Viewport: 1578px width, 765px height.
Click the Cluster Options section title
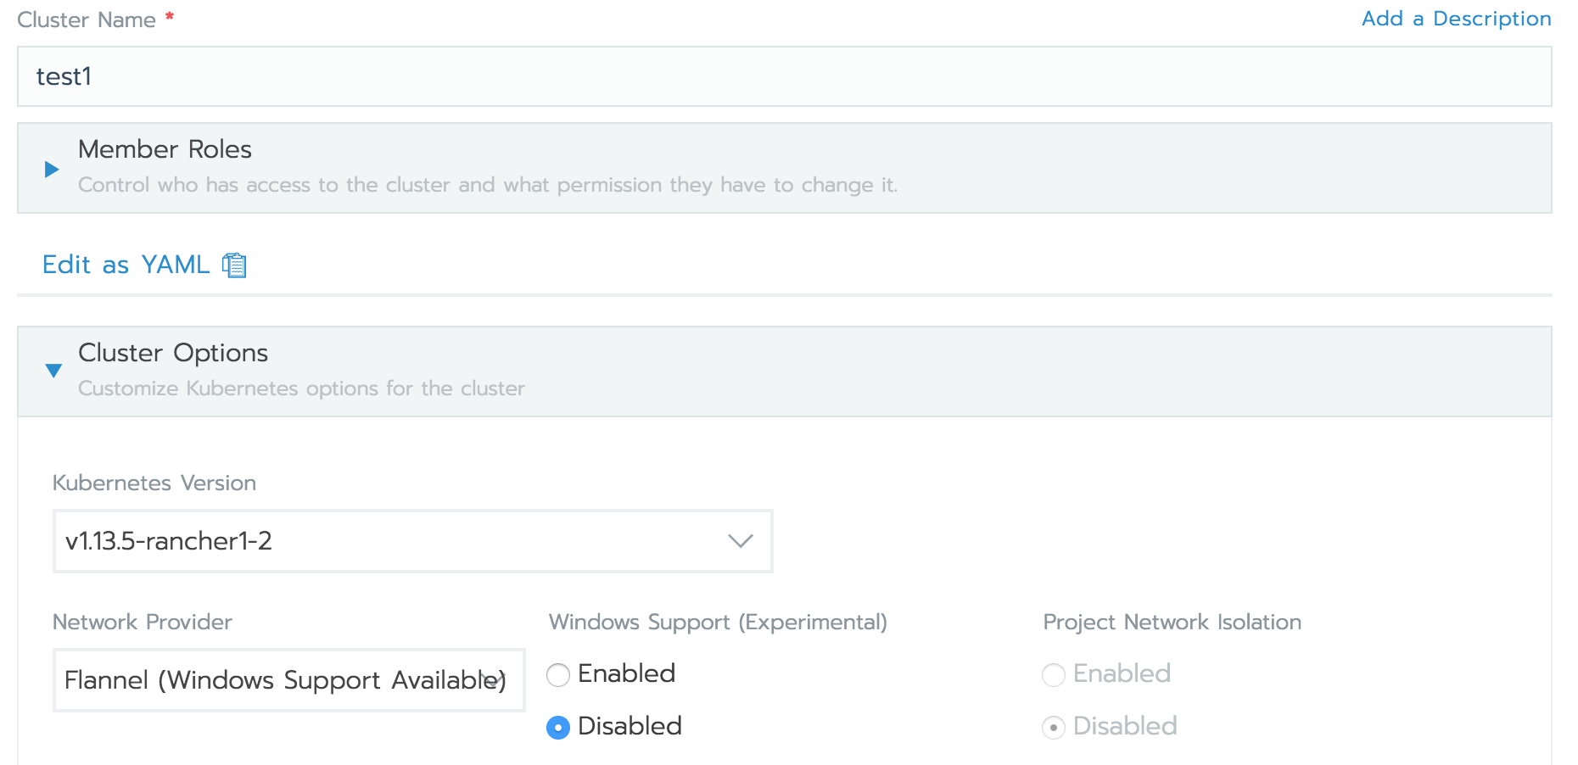pyautogui.click(x=173, y=353)
